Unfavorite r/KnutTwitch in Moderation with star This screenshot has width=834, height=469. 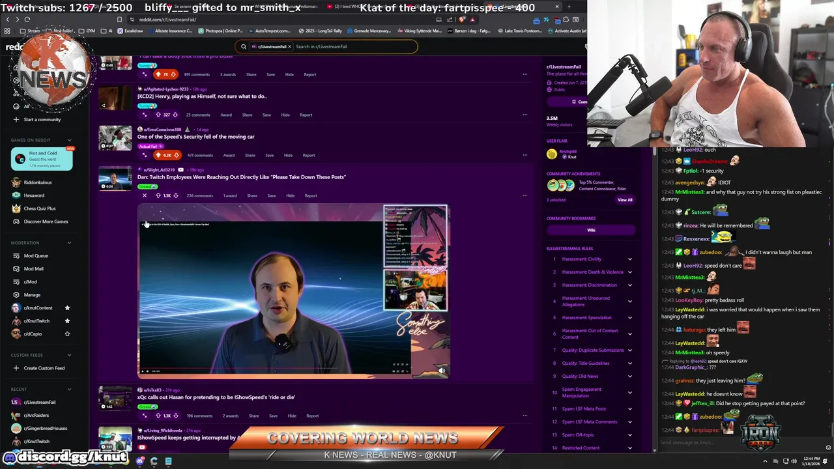coord(67,321)
